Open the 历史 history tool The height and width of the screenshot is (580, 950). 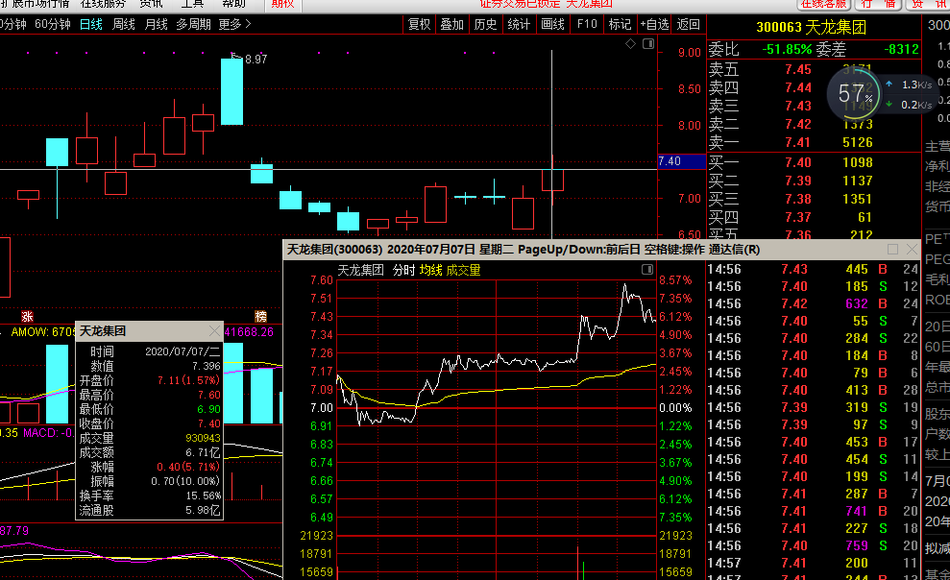pyautogui.click(x=485, y=24)
